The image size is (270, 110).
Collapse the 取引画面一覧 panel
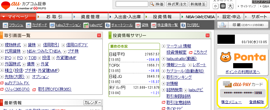pyautogui.click(x=99, y=36)
